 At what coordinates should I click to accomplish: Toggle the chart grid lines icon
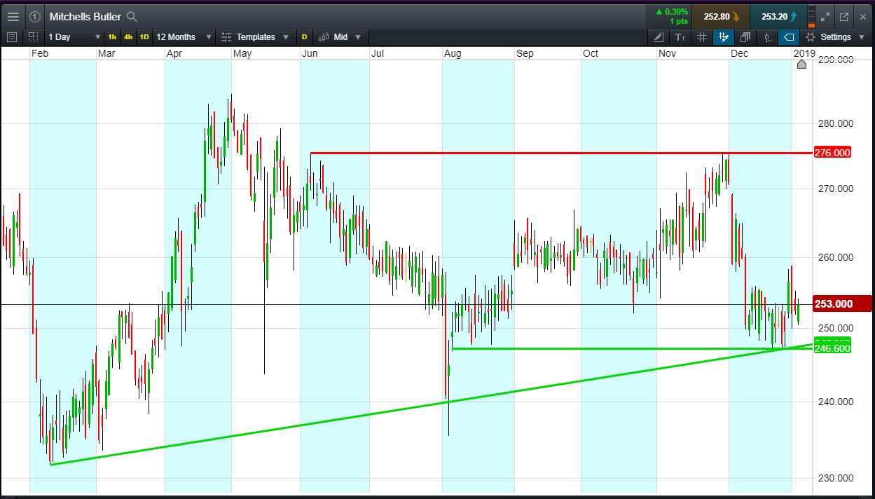(702, 36)
